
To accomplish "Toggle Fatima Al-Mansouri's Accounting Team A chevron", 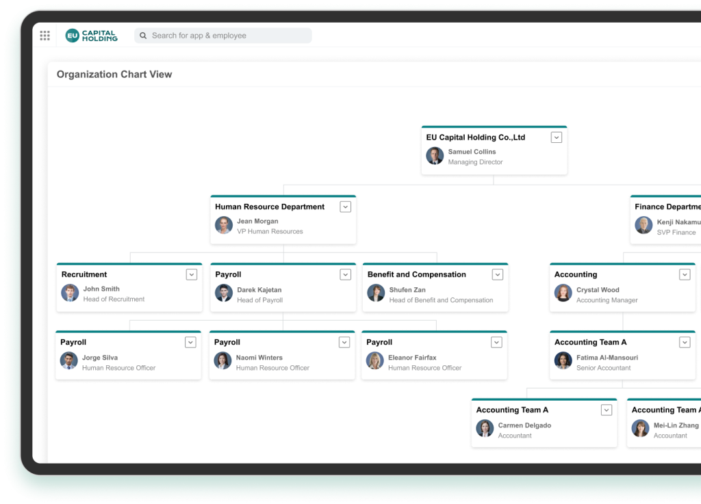I will point(685,343).
